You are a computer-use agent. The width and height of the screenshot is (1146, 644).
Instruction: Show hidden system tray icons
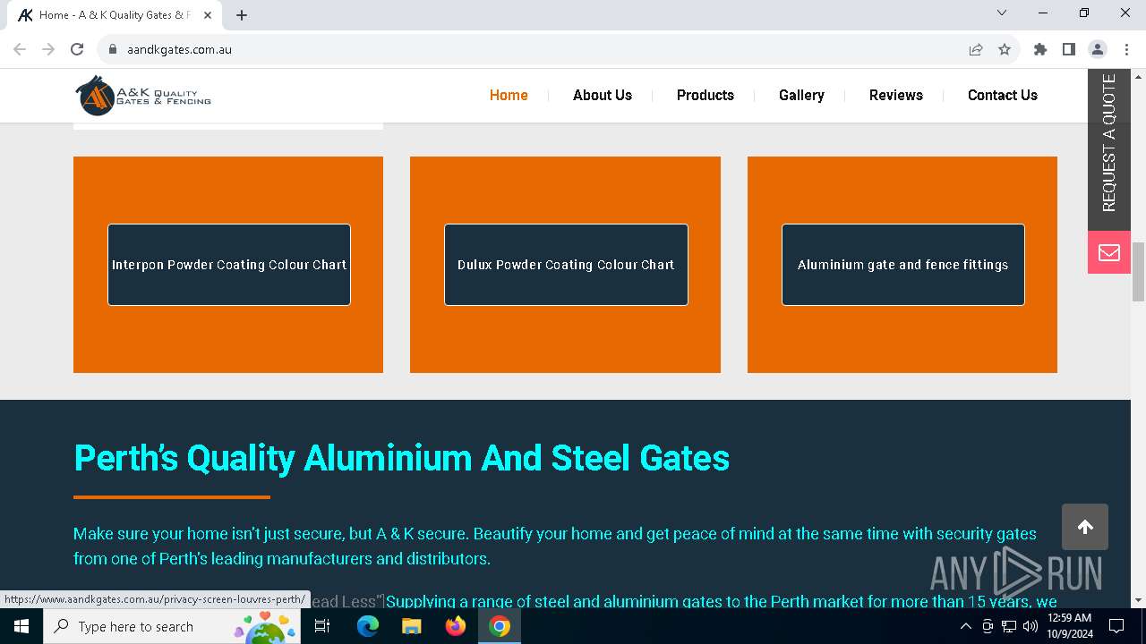point(965,626)
